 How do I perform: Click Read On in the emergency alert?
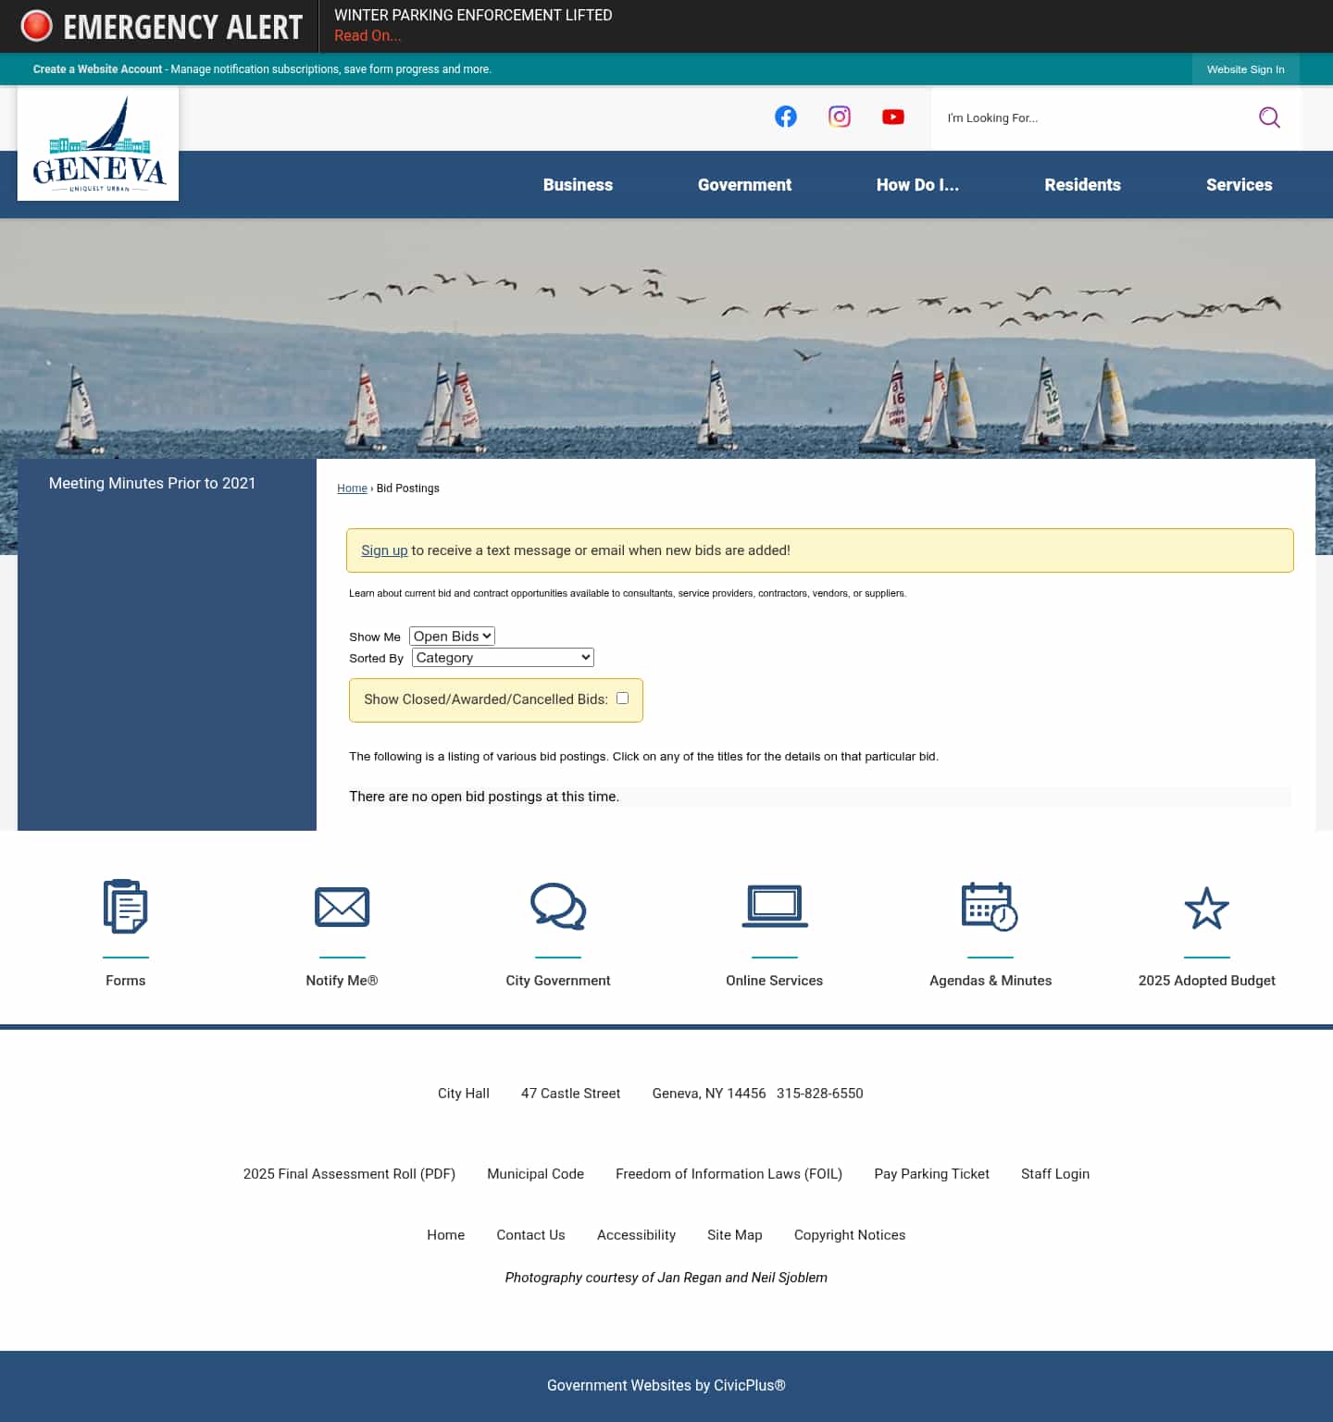click(368, 35)
